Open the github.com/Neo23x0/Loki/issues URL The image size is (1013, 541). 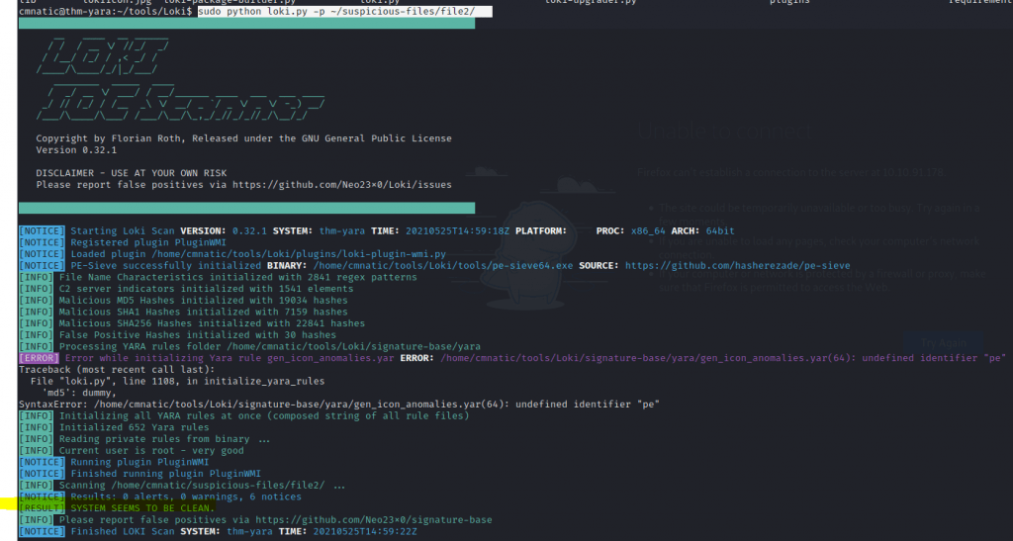341,185
